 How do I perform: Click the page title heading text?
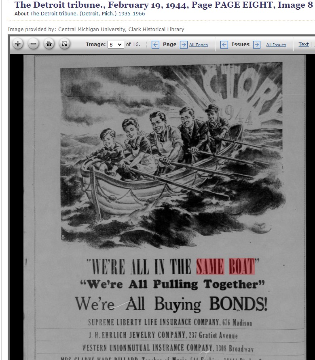[163, 5]
